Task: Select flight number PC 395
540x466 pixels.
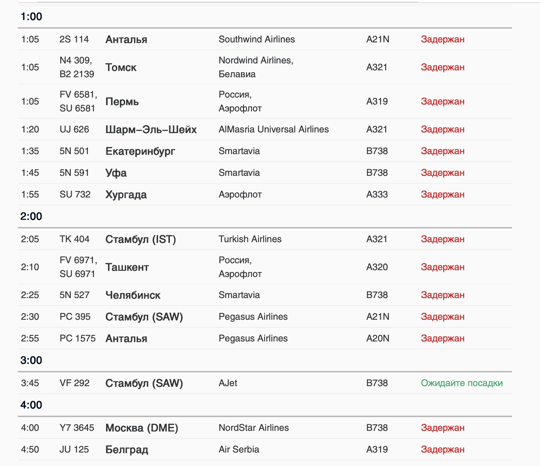Action: pyautogui.click(x=75, y=317)
